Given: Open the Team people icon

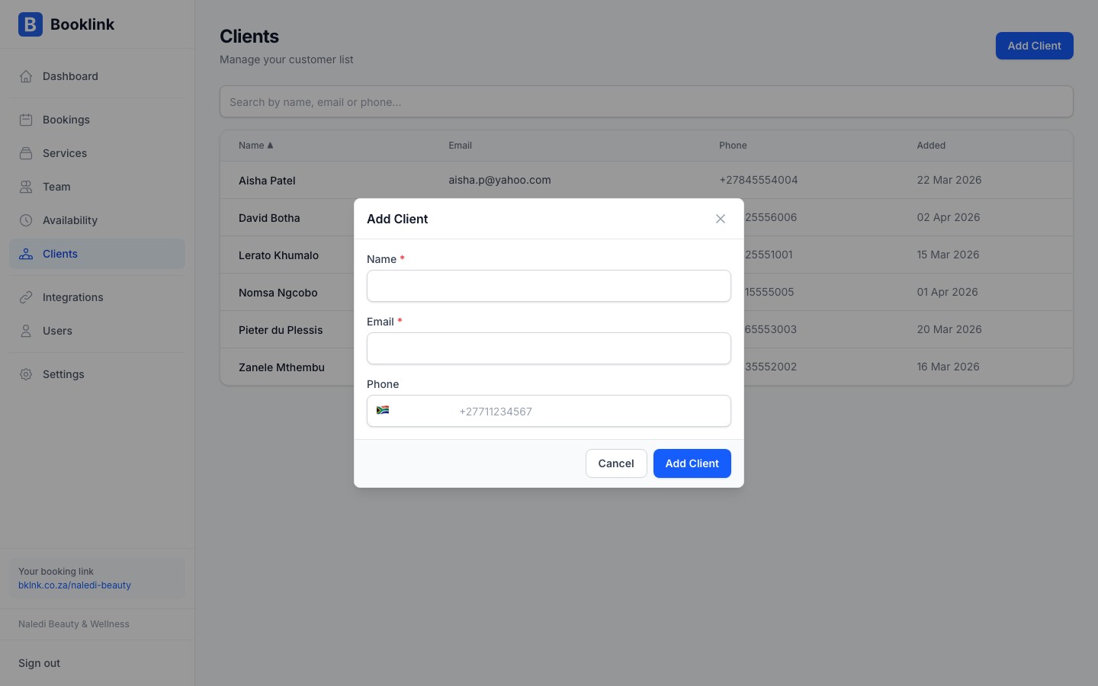Looking at the screenshot, I should 26,187.
